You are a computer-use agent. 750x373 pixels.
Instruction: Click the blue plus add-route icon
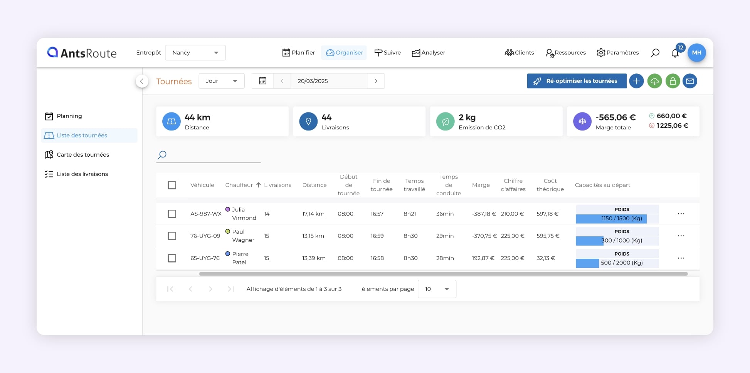[636, 81]
